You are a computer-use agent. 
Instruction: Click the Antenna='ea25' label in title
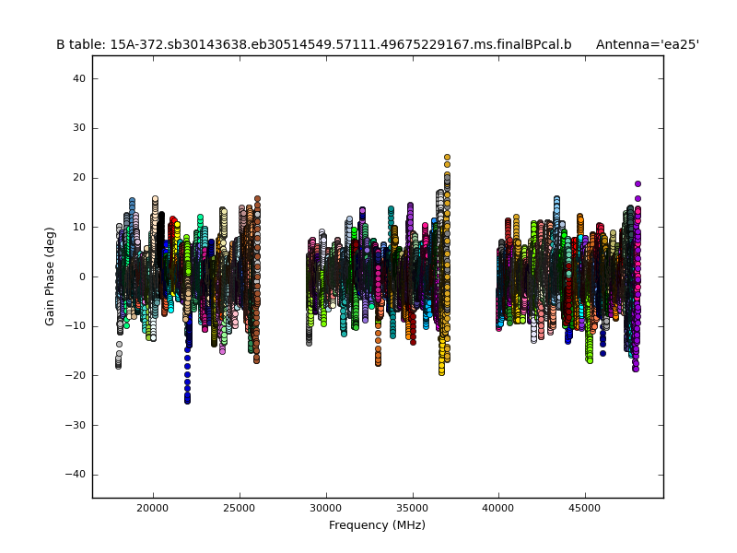(x=647, y=44)
